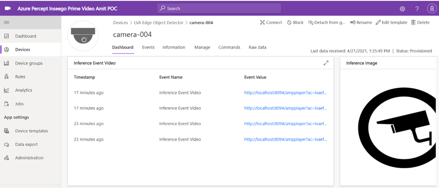Focus the Search input field
The image size is (439, 188).
point(219,8)
